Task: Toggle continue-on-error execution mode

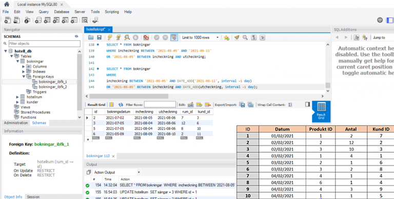Action: click(x=146, y=37)
